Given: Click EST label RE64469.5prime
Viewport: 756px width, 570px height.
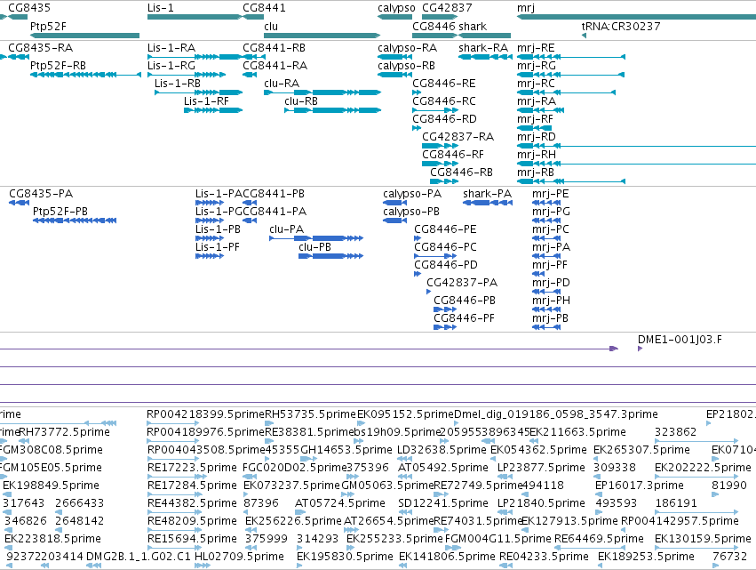Looking at the screenshot, I should (599, 539).
